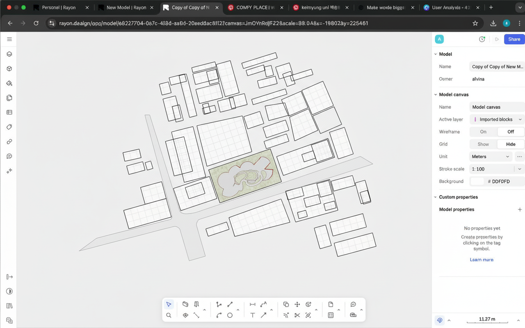The image size is (525, 328).
Task: Select the scissors trim tool
Action: click(297, 315)
